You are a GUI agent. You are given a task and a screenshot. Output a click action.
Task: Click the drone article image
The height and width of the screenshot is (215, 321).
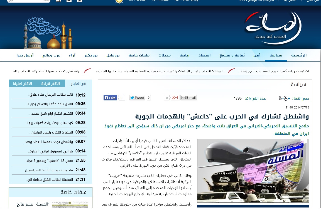click(x=253, y=170)
